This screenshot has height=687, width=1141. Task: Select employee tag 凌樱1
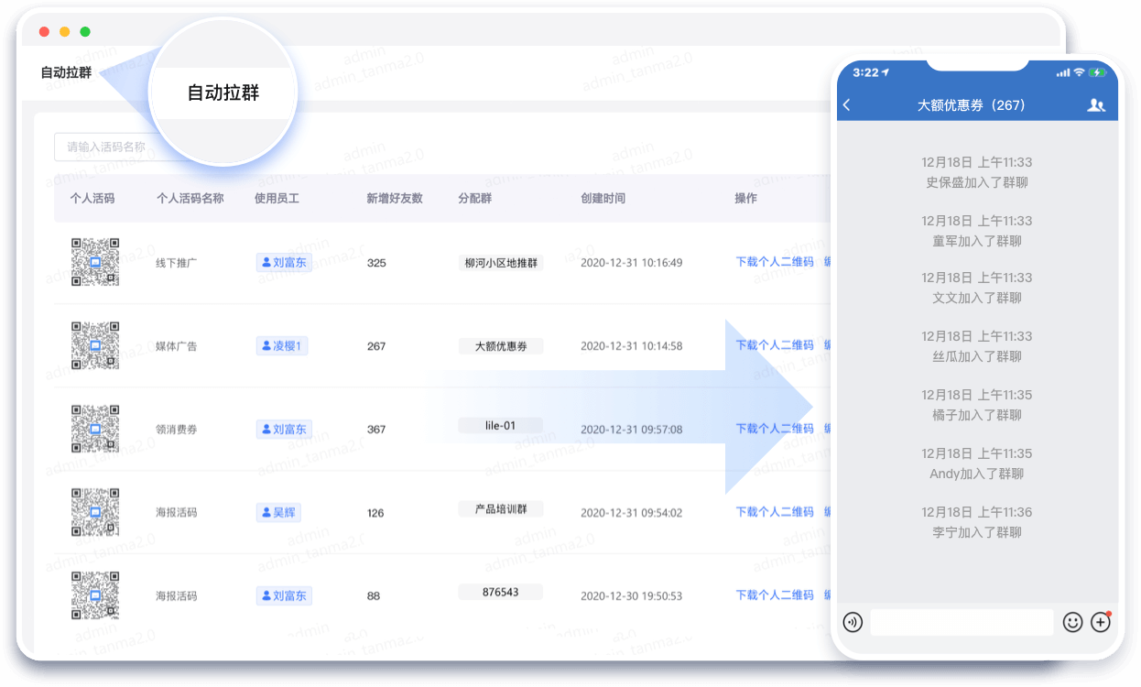point(281,345)
